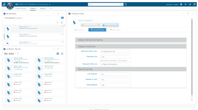Collapse the Optimal Spring section header
The height and width of the screenshot is (110, 198).
click(131, 69)
